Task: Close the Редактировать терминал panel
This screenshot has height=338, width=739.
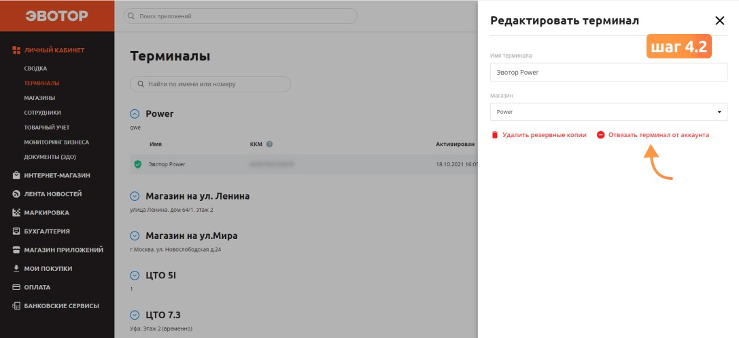Action: pyautogui.click(x=720, y=21)
